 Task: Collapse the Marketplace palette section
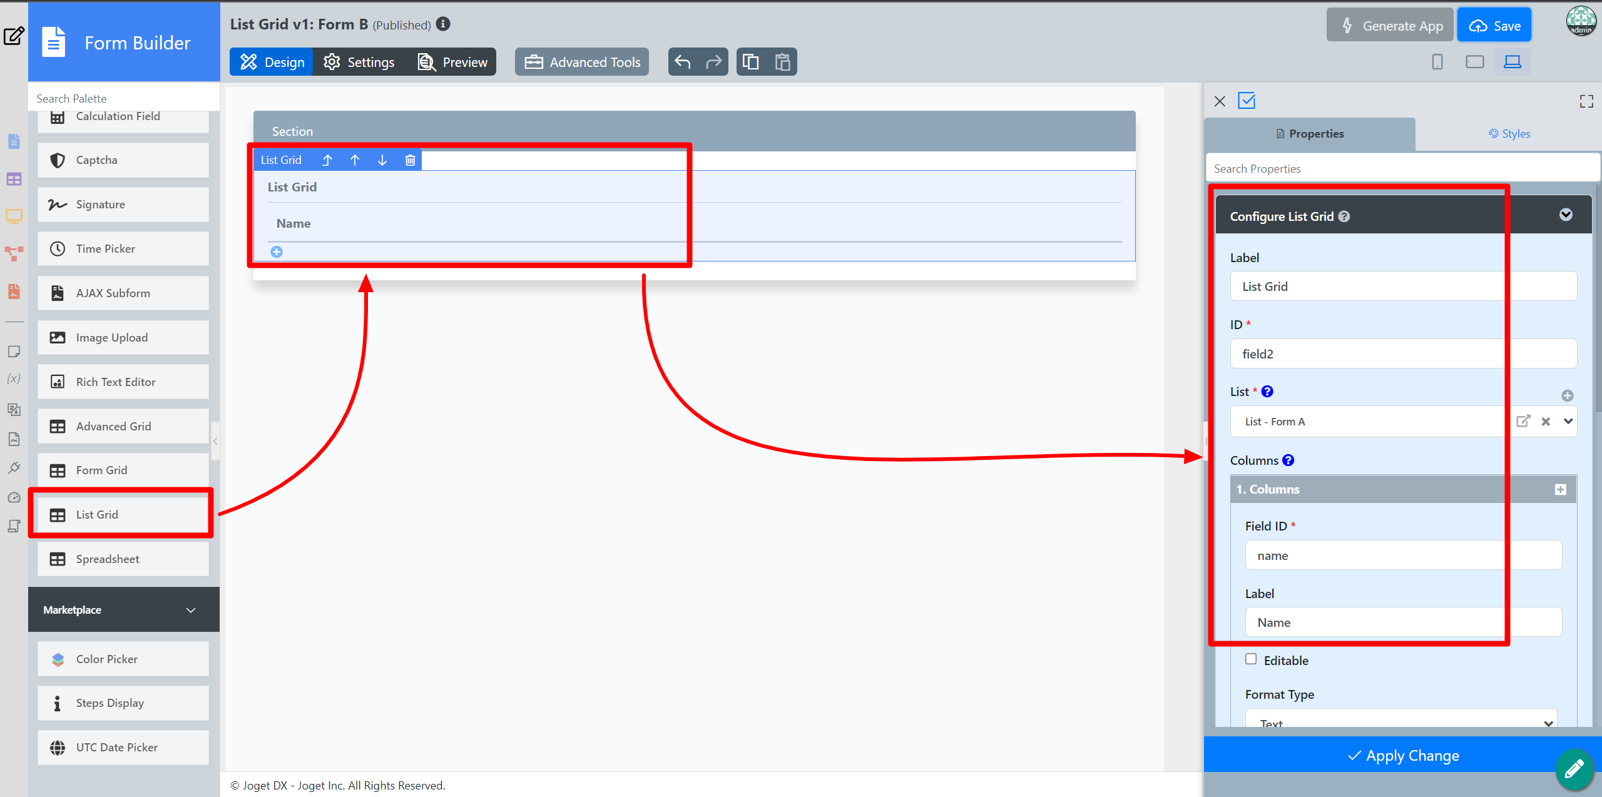point(191,610)
